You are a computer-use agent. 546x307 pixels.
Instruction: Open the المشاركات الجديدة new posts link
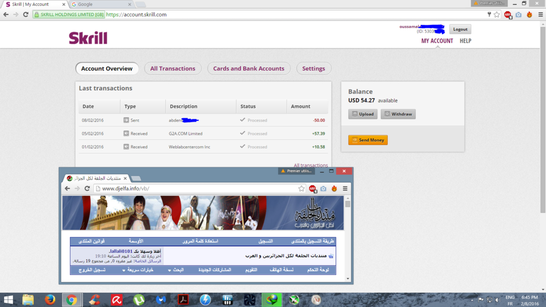214,270
